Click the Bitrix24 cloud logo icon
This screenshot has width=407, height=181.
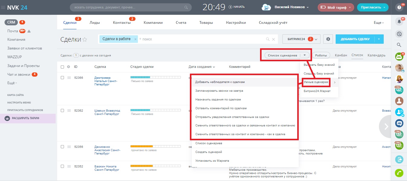click(266, 7)
